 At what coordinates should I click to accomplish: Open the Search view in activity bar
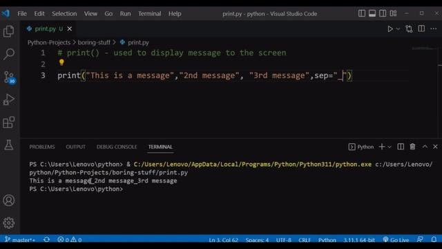(x=9, y=54)
